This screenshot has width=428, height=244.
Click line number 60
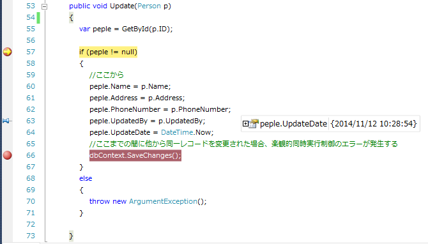click(31, 86)
